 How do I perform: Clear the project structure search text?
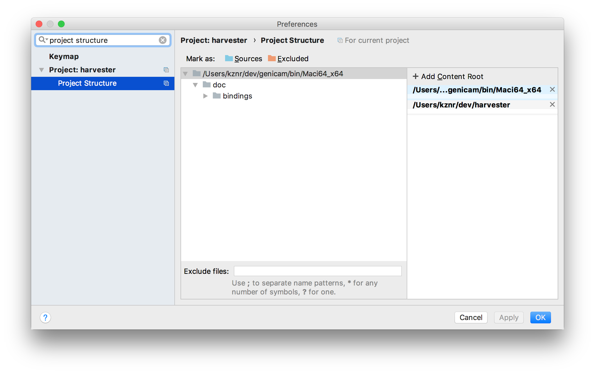(163, 40)
